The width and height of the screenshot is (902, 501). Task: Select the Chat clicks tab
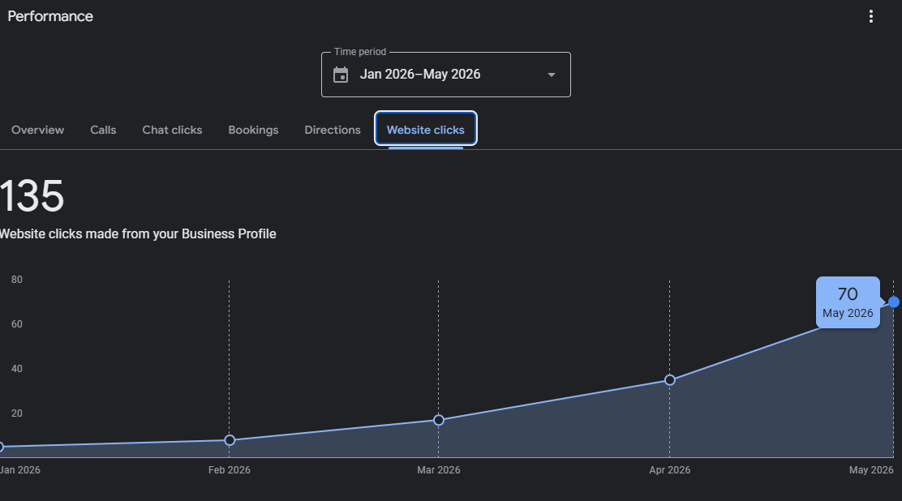(172, 130)
